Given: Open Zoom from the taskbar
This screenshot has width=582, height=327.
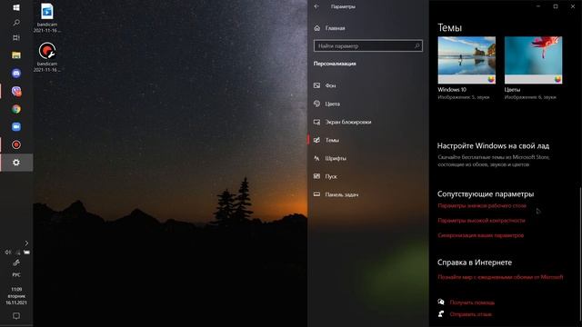Looking at the screenshot, I should (16, 127).
